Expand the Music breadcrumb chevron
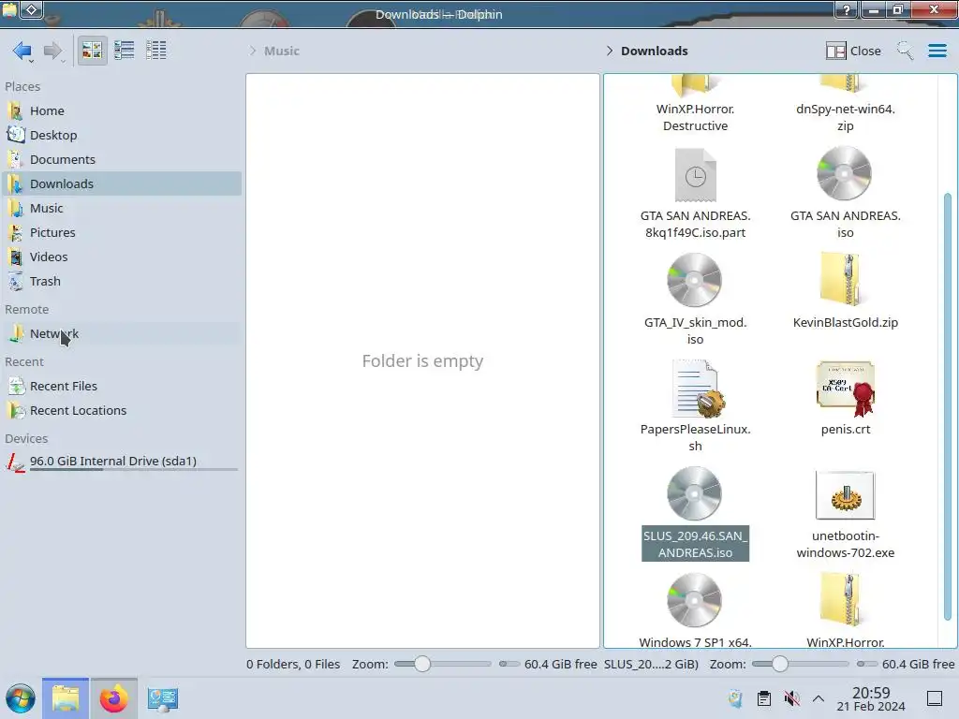 (253, 51)
